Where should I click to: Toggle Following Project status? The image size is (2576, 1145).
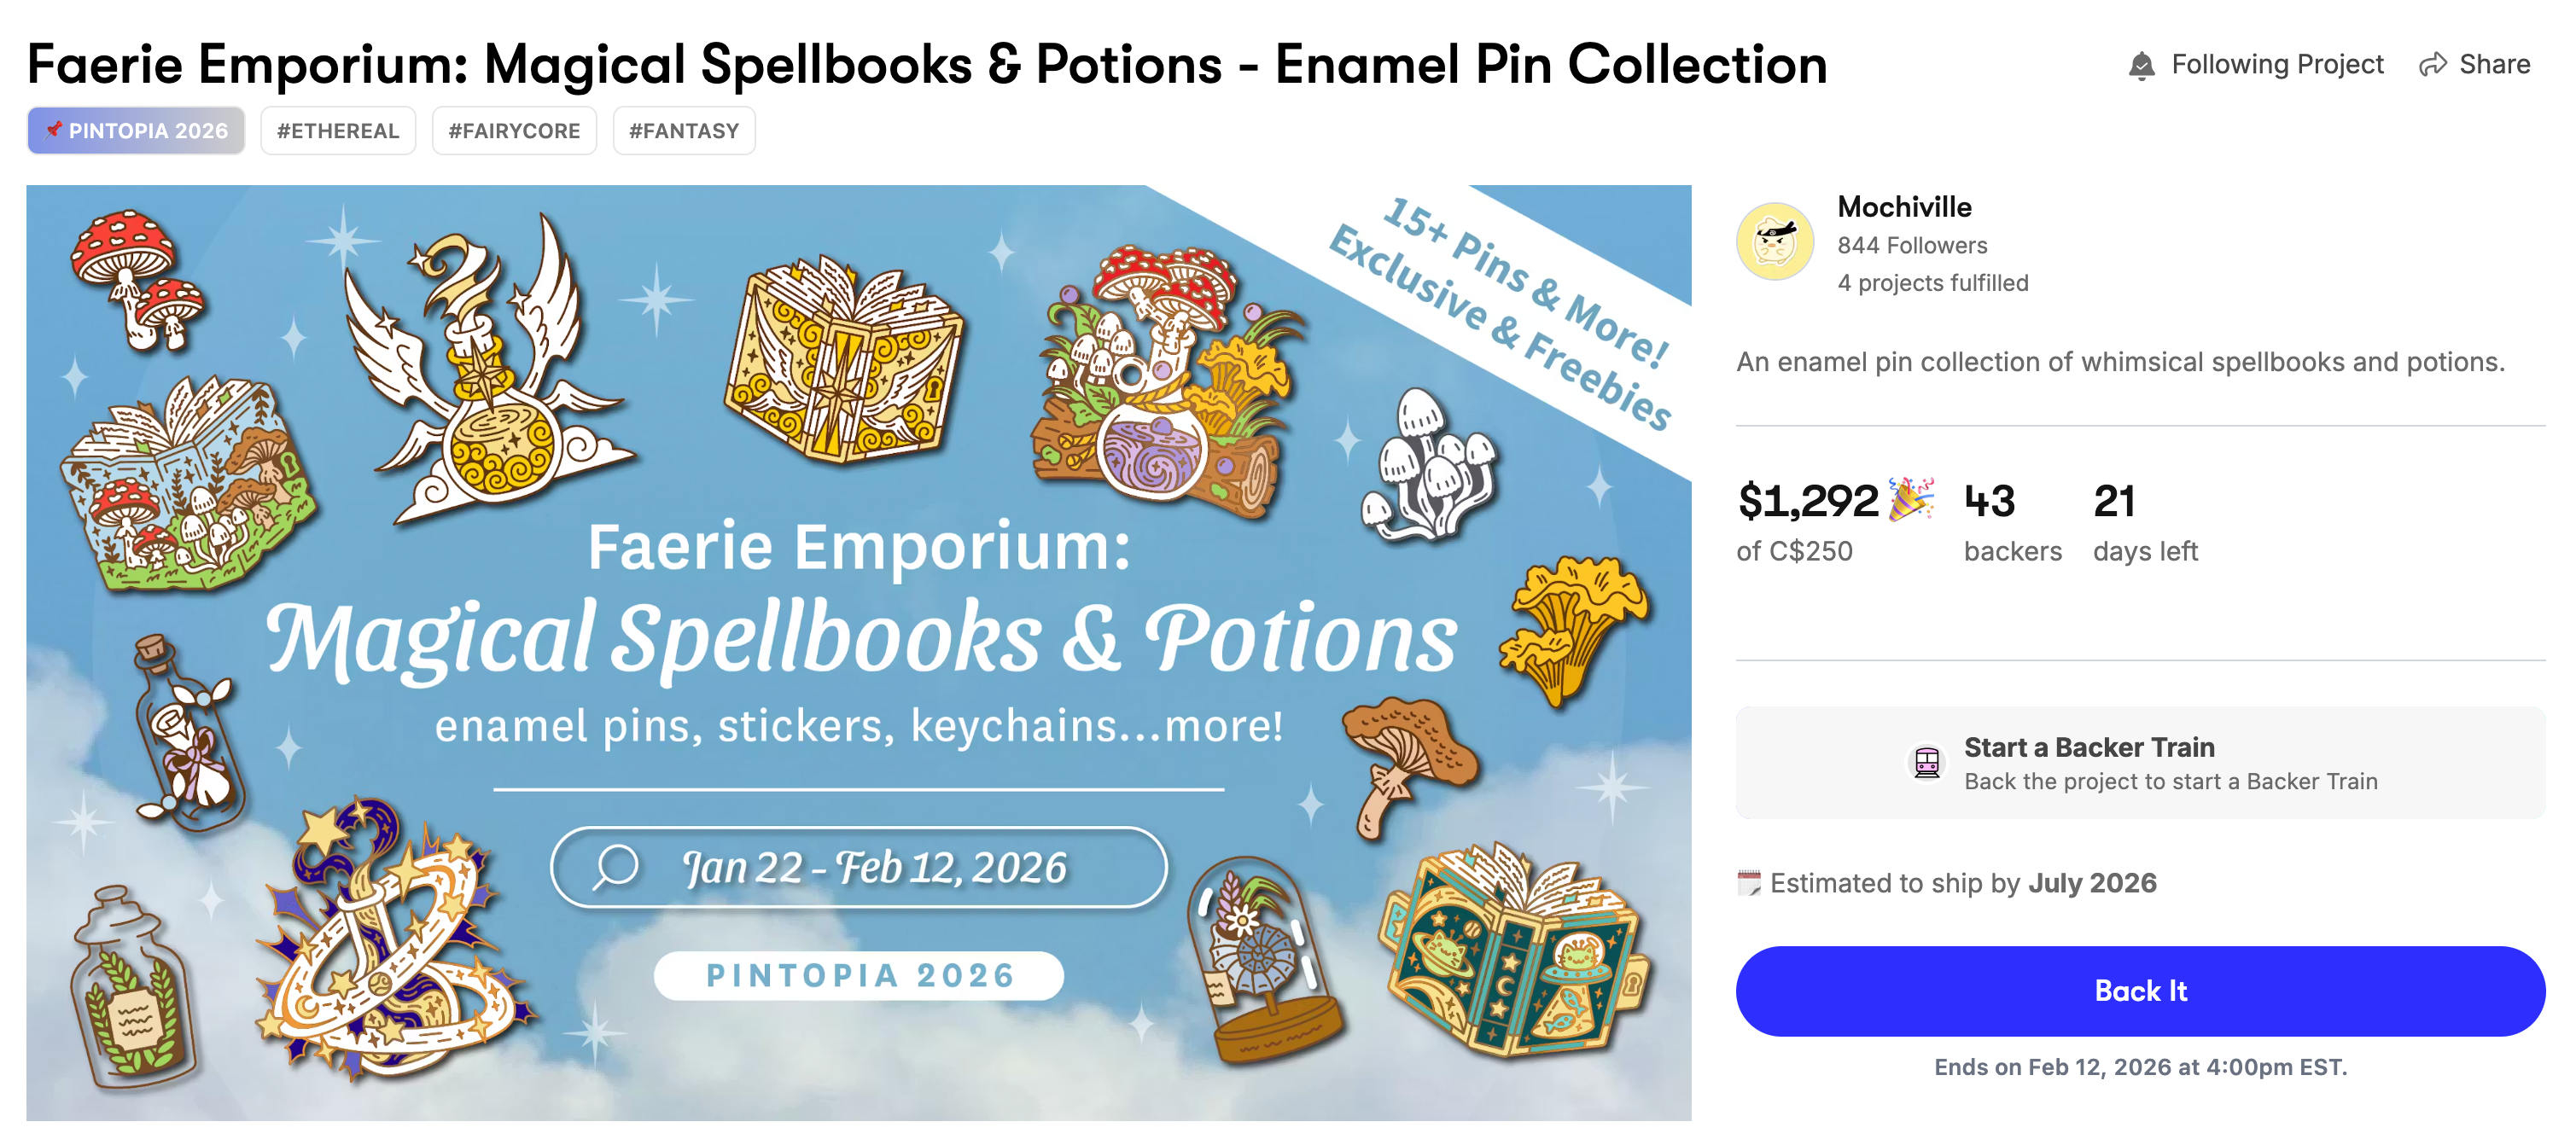2255,65
